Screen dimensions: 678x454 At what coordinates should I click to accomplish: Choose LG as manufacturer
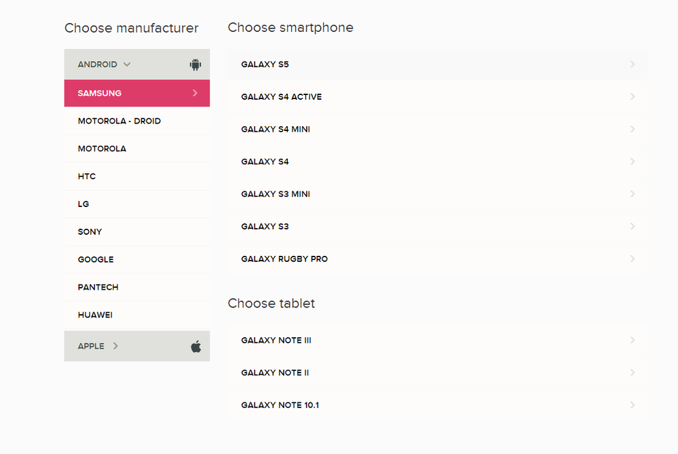pyautogui.click(x=137, y=204)
